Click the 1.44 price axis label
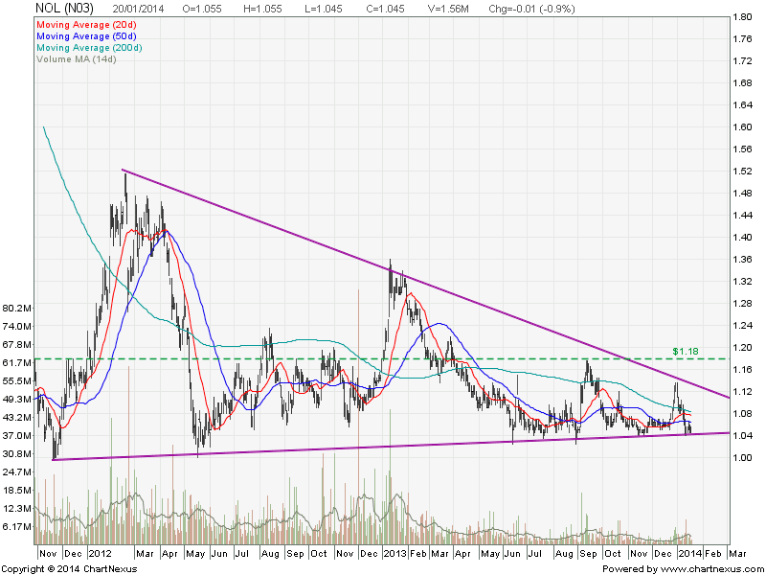The height and width of the screenshot is (575, 766). 743,215
